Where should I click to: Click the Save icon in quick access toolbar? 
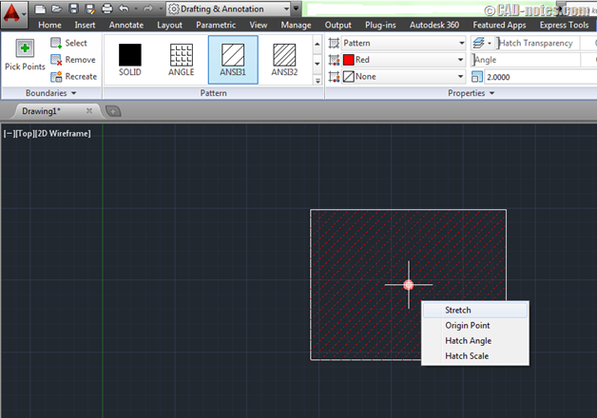click(73, 9)
